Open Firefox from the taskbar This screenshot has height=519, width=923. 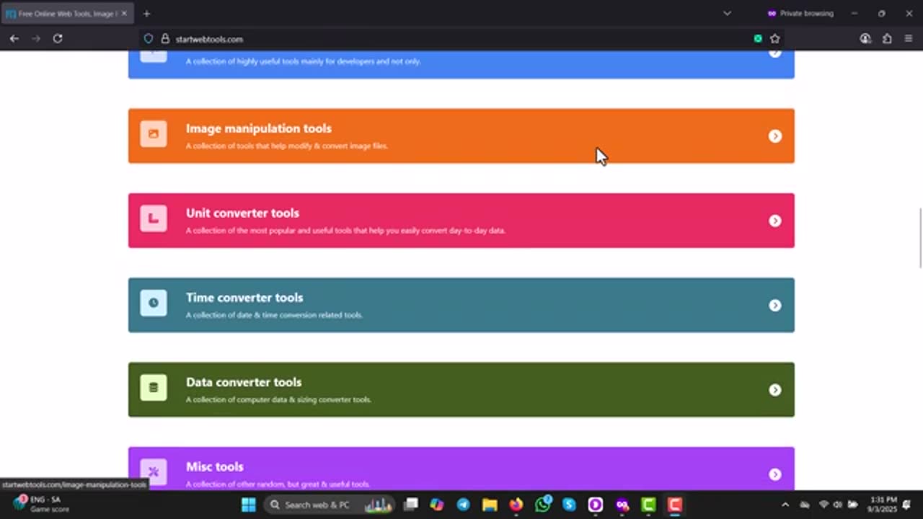pos(516,505)
